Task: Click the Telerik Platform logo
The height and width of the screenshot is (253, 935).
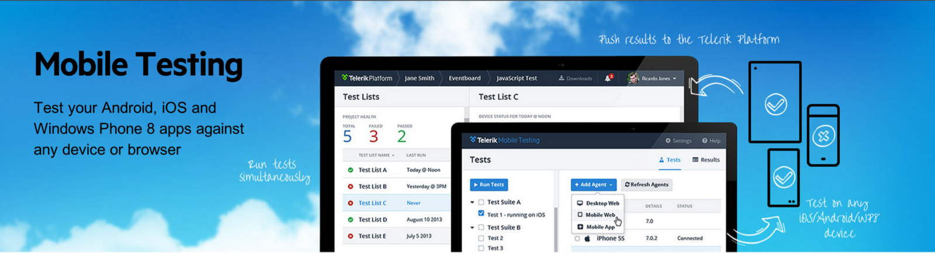Action: tap(367, 78)
